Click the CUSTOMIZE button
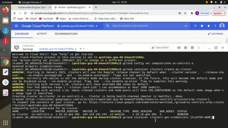The height and width of the screenshot is (128, 228). [x=215, y=34]
